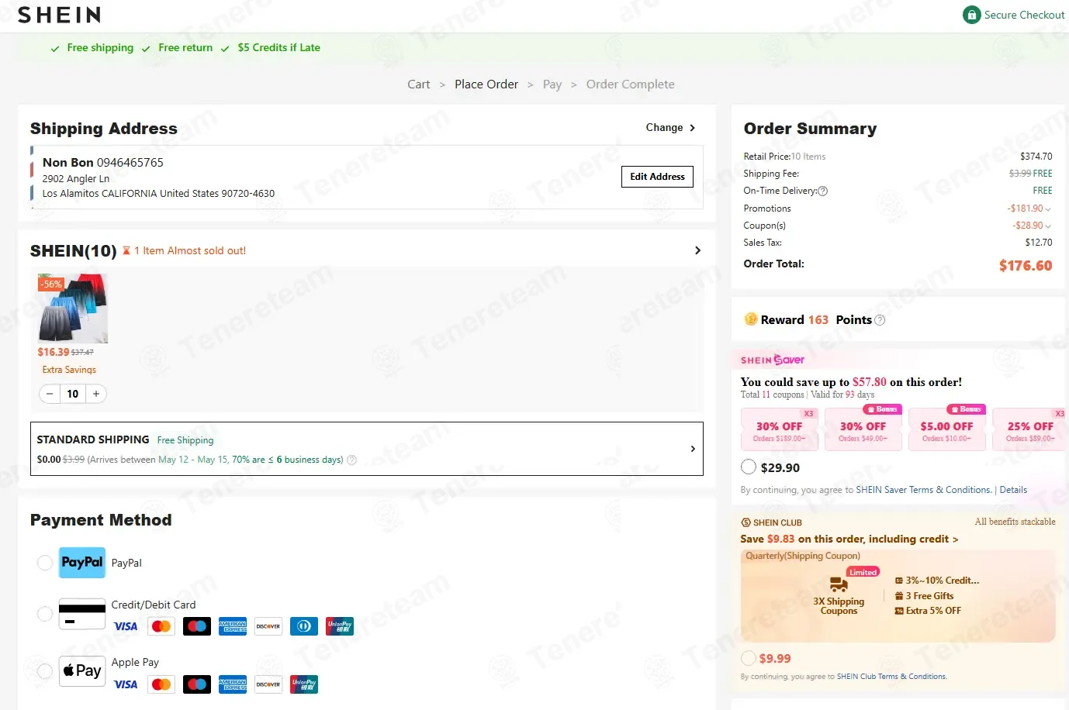
Task: Decrease item quantity with minus button
Action: [x=50, y=394]
